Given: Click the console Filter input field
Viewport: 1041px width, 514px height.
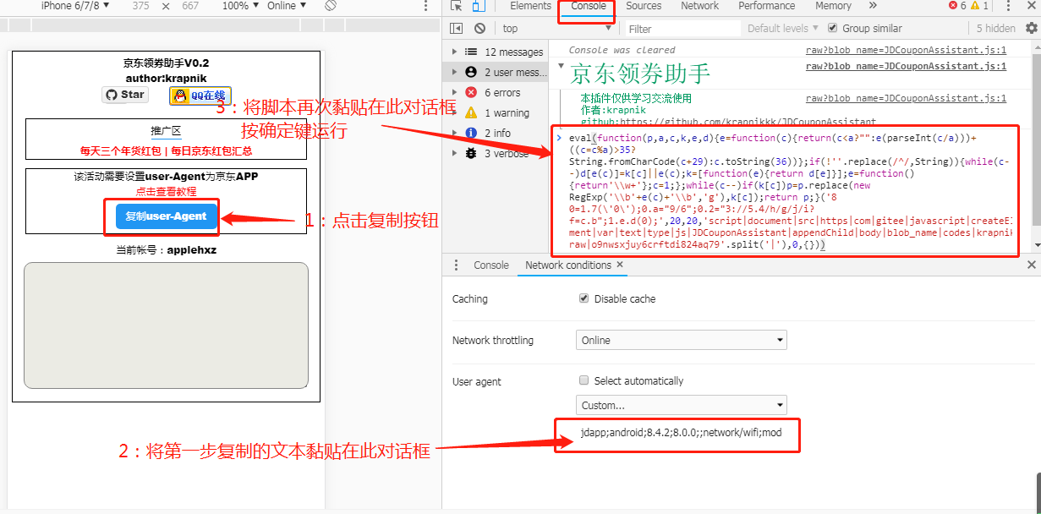Looking at the screenshot, I should click(682, 29).
